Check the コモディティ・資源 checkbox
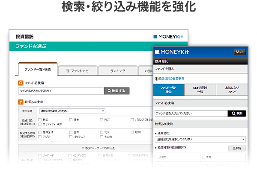 [x=40, y=124]
